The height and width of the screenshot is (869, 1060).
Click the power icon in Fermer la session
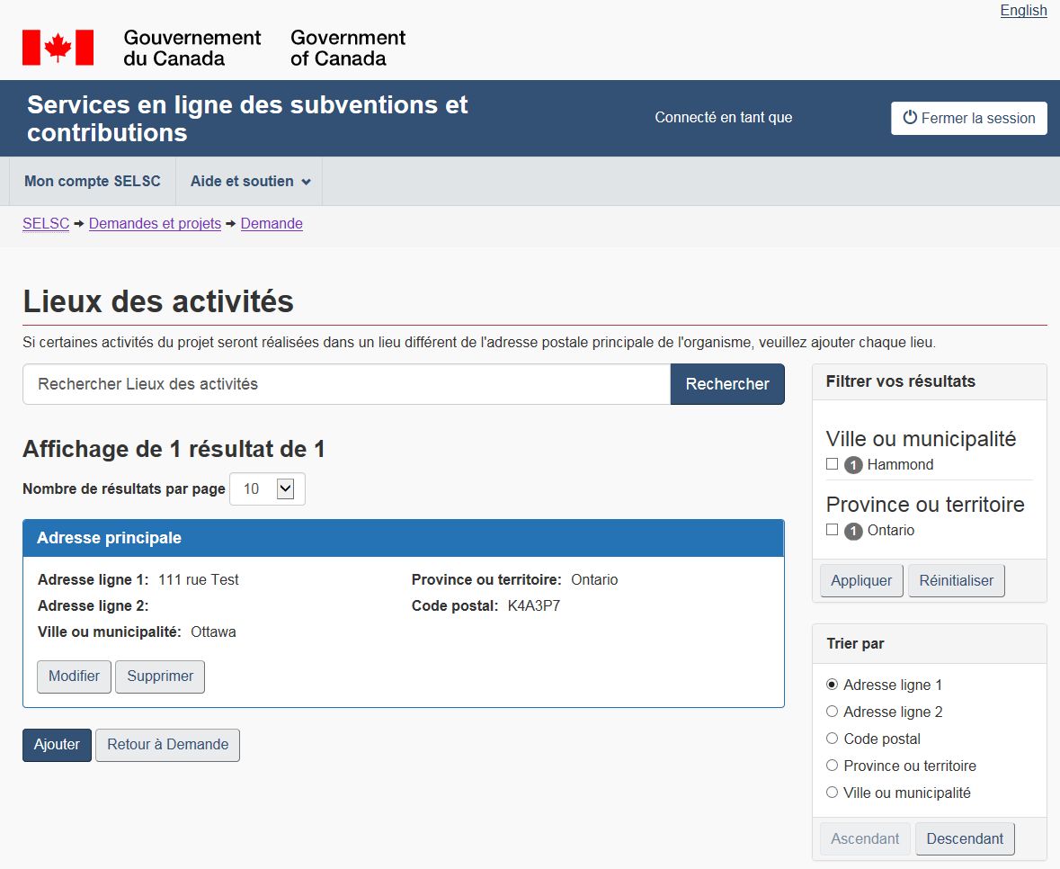click(910, 118)
